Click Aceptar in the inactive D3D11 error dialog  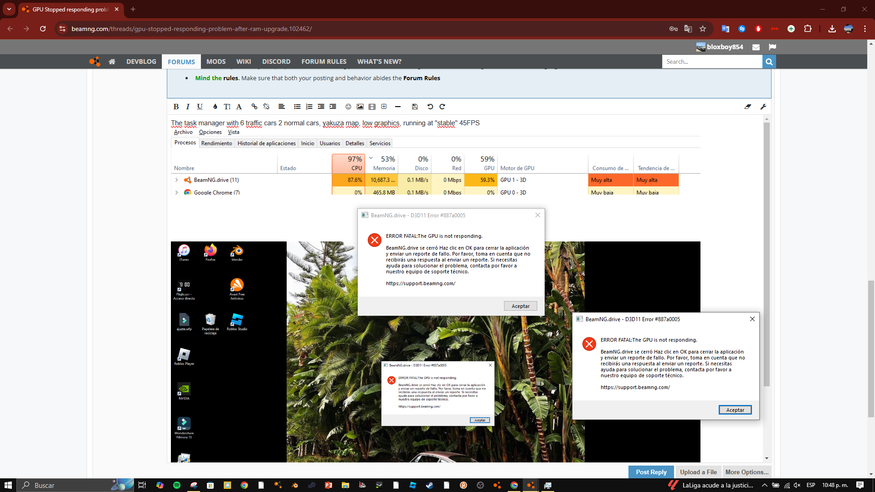click(x=520, y=306)
